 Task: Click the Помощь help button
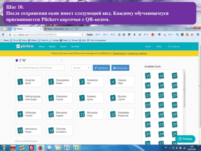click(x=185, y=139)
